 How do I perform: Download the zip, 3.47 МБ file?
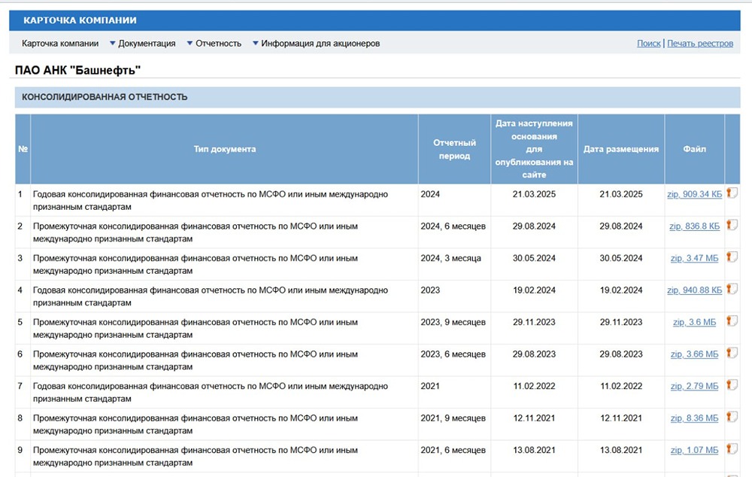[694, 258]
